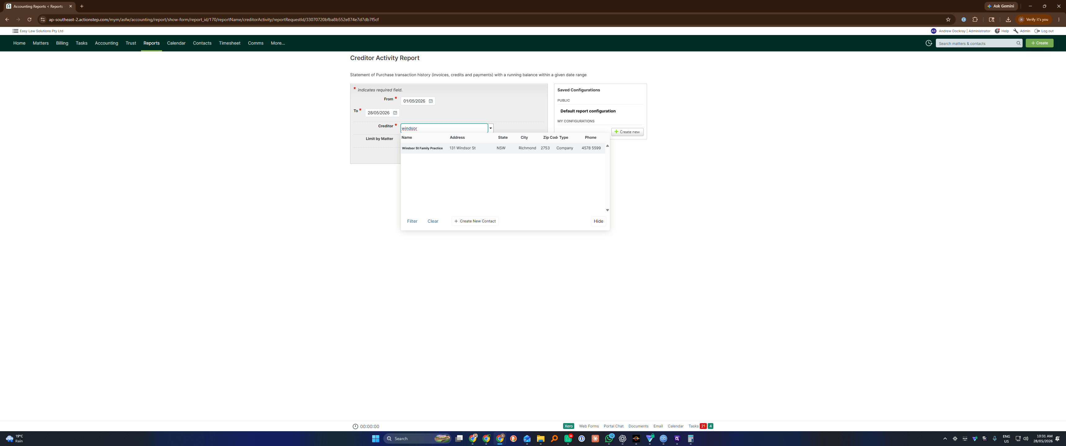This screenshot has width=1066, height=446.
Task: Click the Filter link in lookup
Action: [412, 221]
